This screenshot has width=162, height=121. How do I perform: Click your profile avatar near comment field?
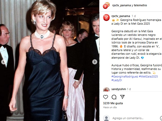coord(106,118)
